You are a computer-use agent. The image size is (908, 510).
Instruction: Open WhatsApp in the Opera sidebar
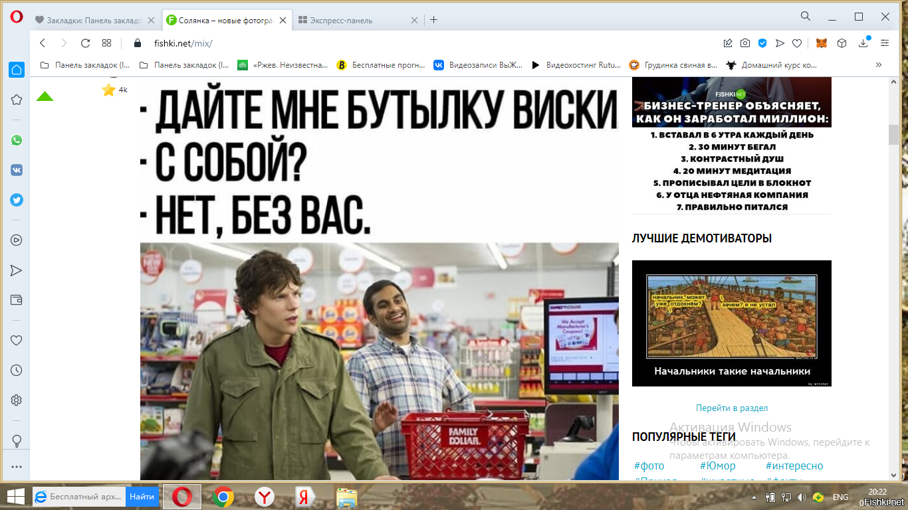point(17,140)
